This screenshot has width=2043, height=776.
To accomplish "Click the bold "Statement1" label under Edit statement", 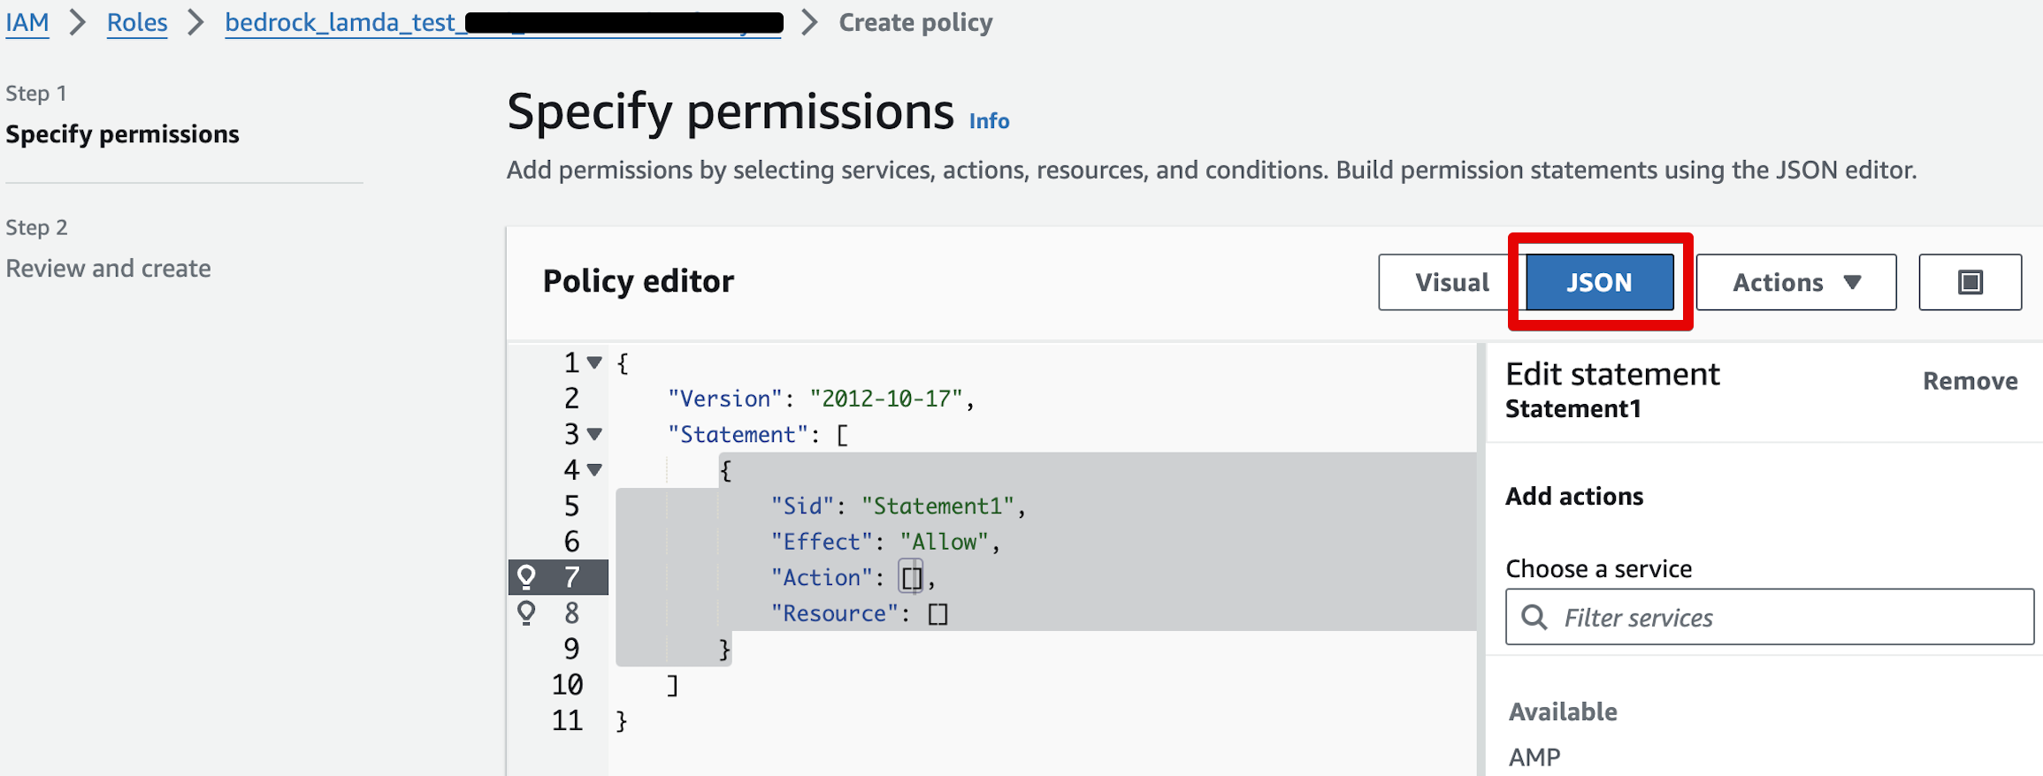I will click(x=1573, y=408).
